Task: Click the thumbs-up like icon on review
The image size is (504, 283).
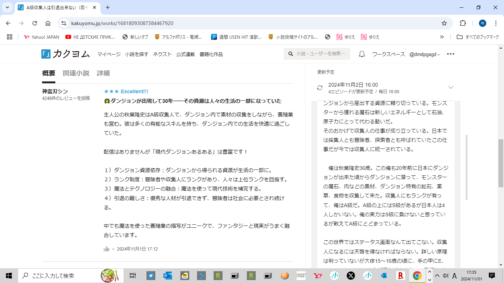Action: click(x=107, y=249)
